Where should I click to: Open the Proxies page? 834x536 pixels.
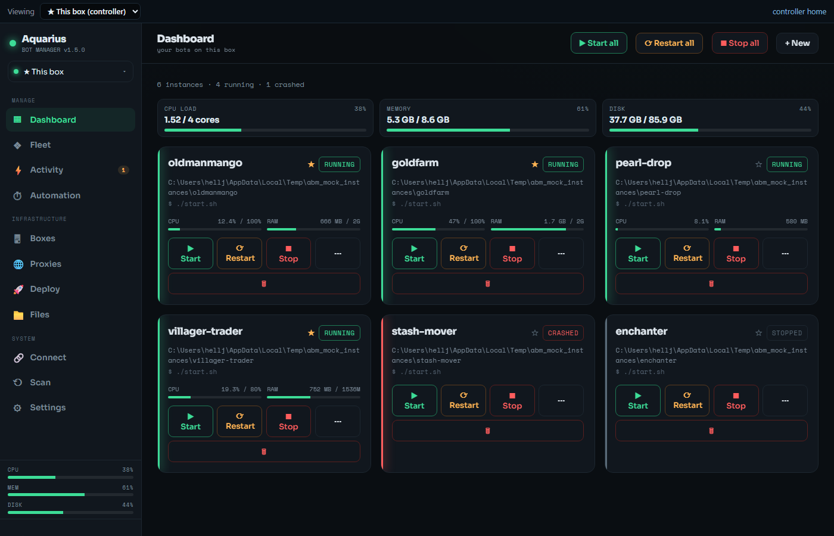pyautogui.click(x=70, y=264)
